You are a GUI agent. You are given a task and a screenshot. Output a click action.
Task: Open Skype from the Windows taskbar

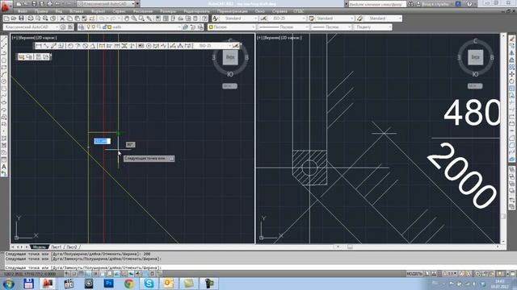[149, 284]
